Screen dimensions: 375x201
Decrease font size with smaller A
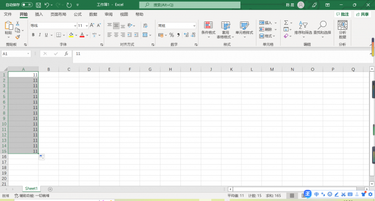pos(99,25)
